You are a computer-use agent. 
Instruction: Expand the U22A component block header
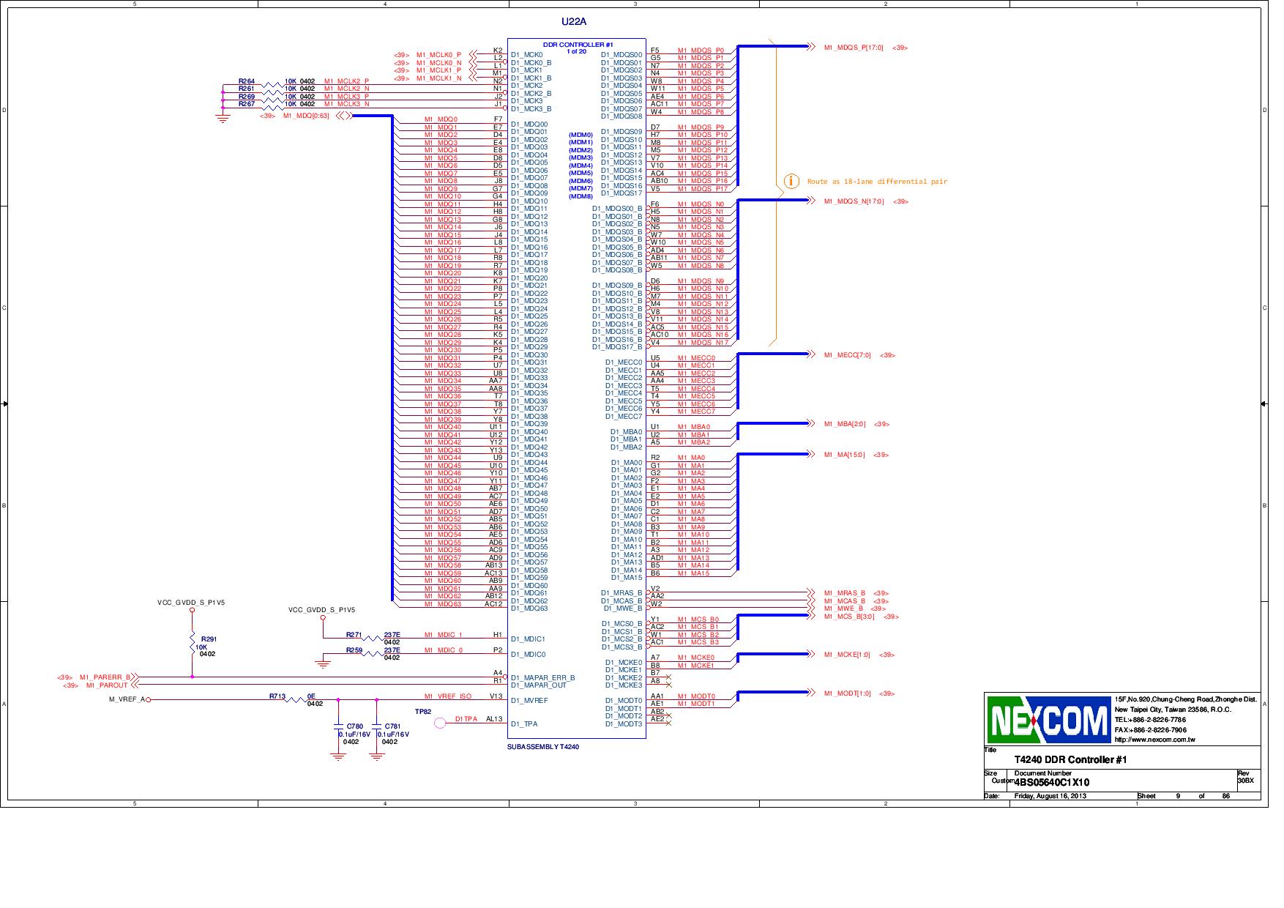573,22
